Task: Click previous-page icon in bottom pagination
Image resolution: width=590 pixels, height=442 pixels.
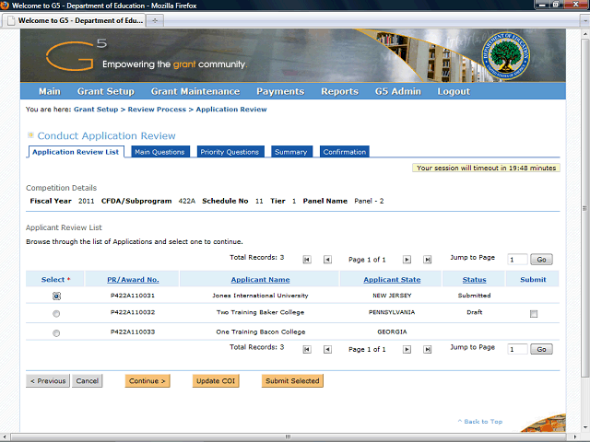Action: (327, 350)
